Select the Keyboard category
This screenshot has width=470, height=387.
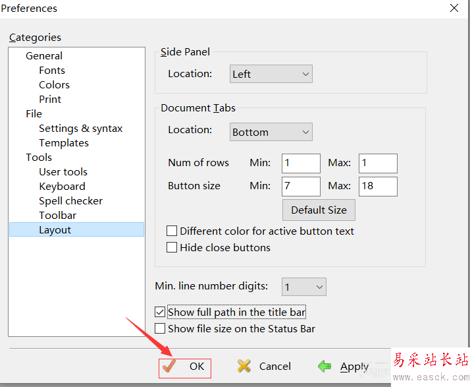[x=62, y=187]
